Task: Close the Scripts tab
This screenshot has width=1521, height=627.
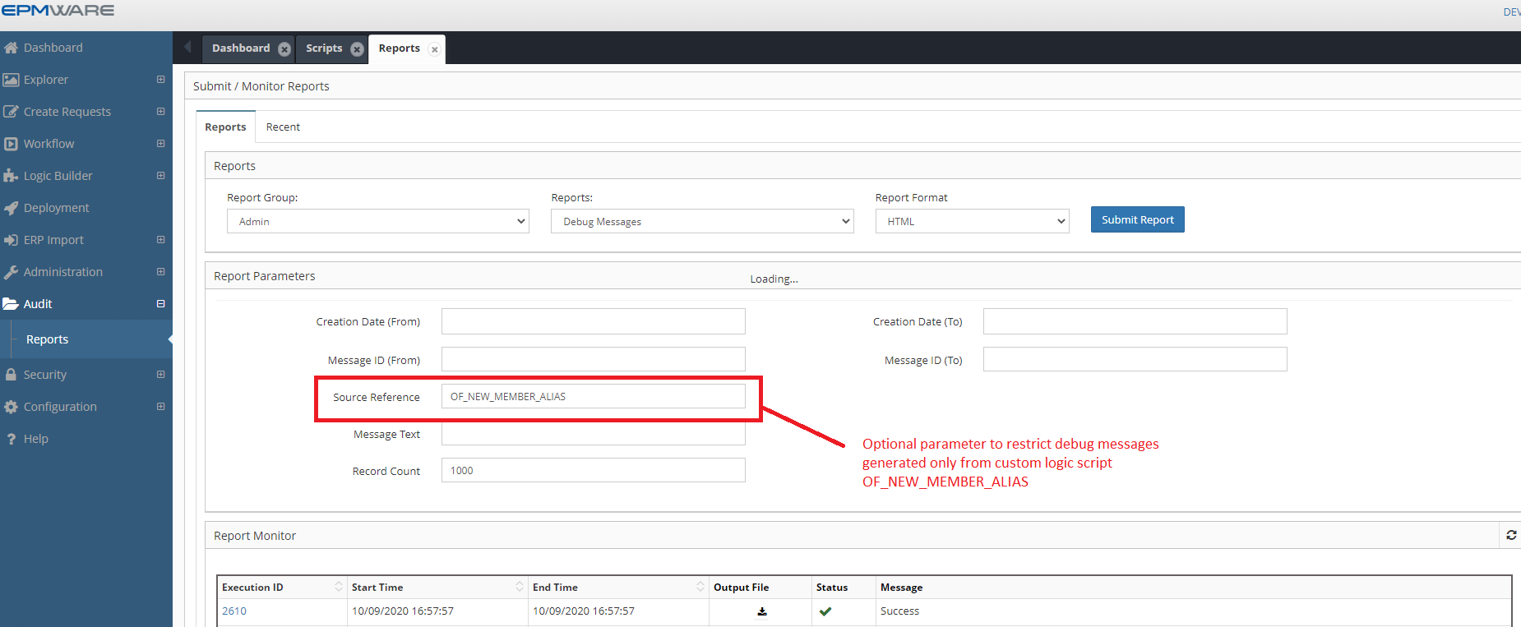Action: click(x=357, y=49)
